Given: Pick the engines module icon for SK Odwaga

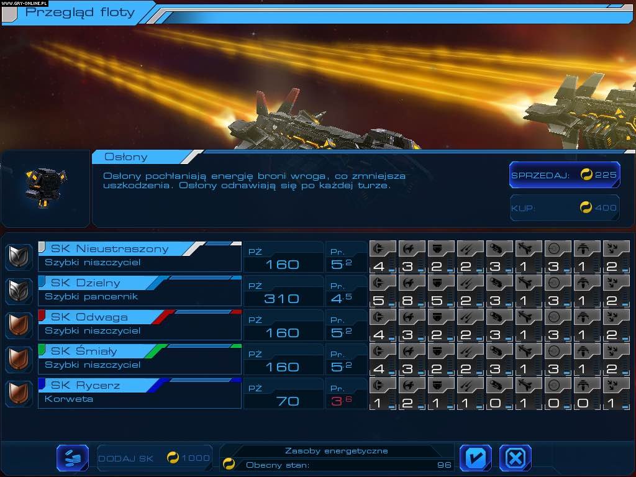Looking at the screenshot, I should coord(383,317).
